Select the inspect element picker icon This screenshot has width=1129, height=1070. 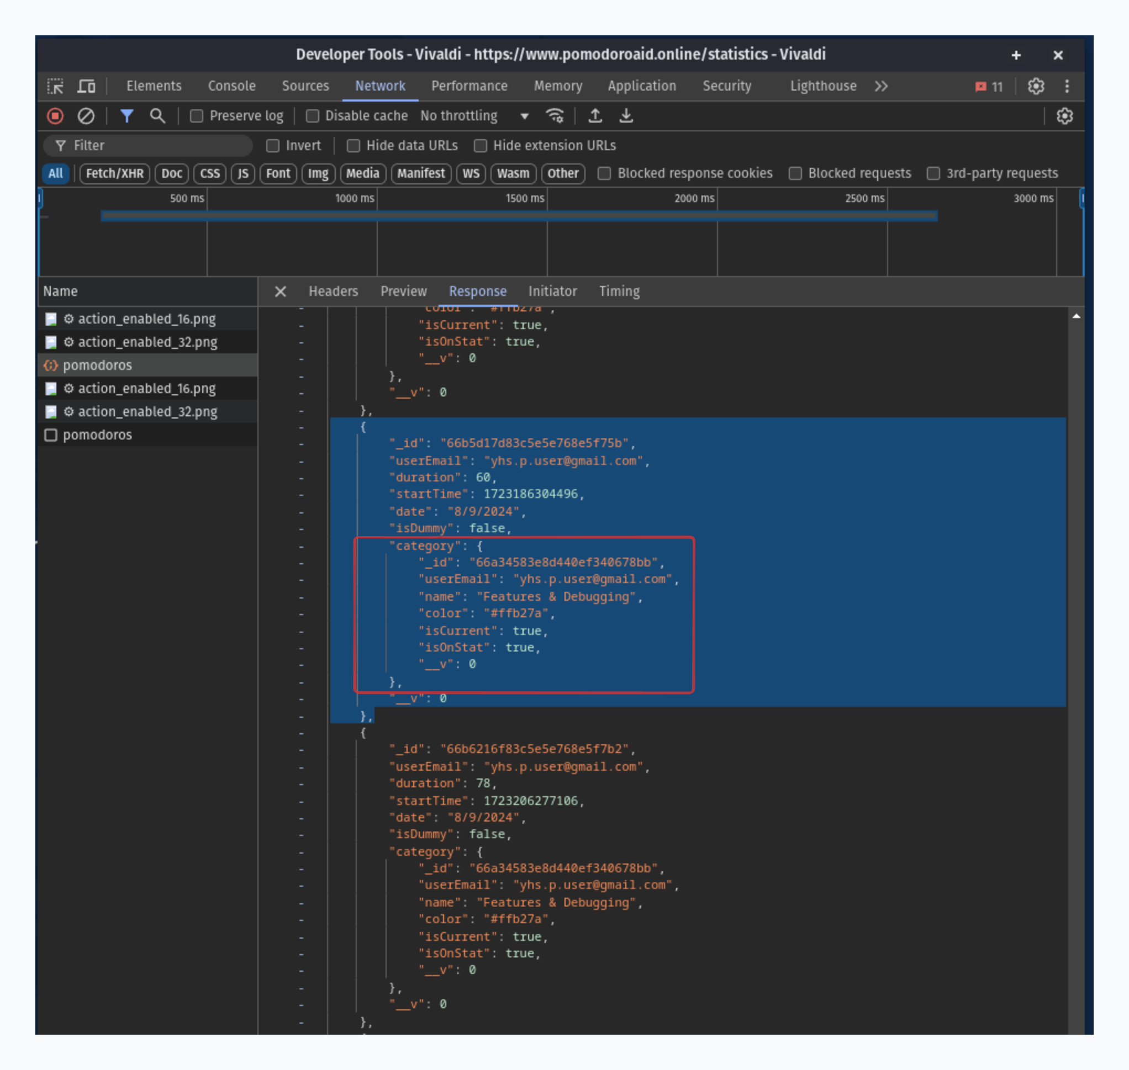pos(55,86)
